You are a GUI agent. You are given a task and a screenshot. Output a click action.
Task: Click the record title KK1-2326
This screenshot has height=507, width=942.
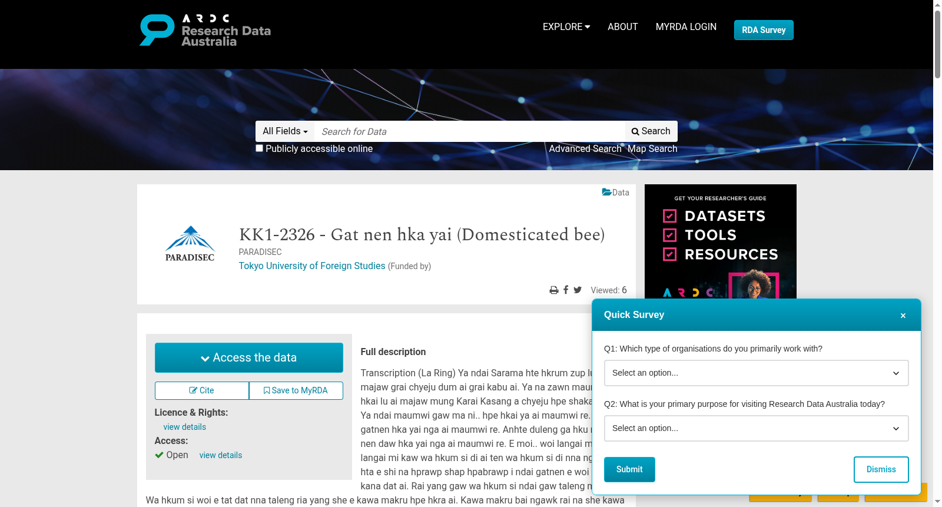click(x=422, y=234)
